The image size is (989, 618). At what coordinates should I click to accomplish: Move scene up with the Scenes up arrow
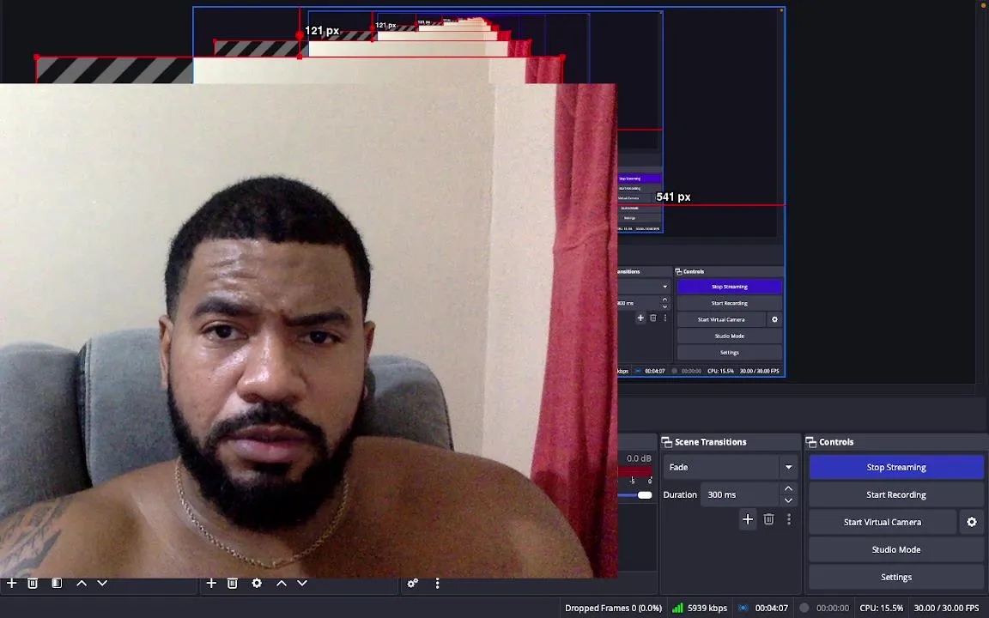point(82,584)
